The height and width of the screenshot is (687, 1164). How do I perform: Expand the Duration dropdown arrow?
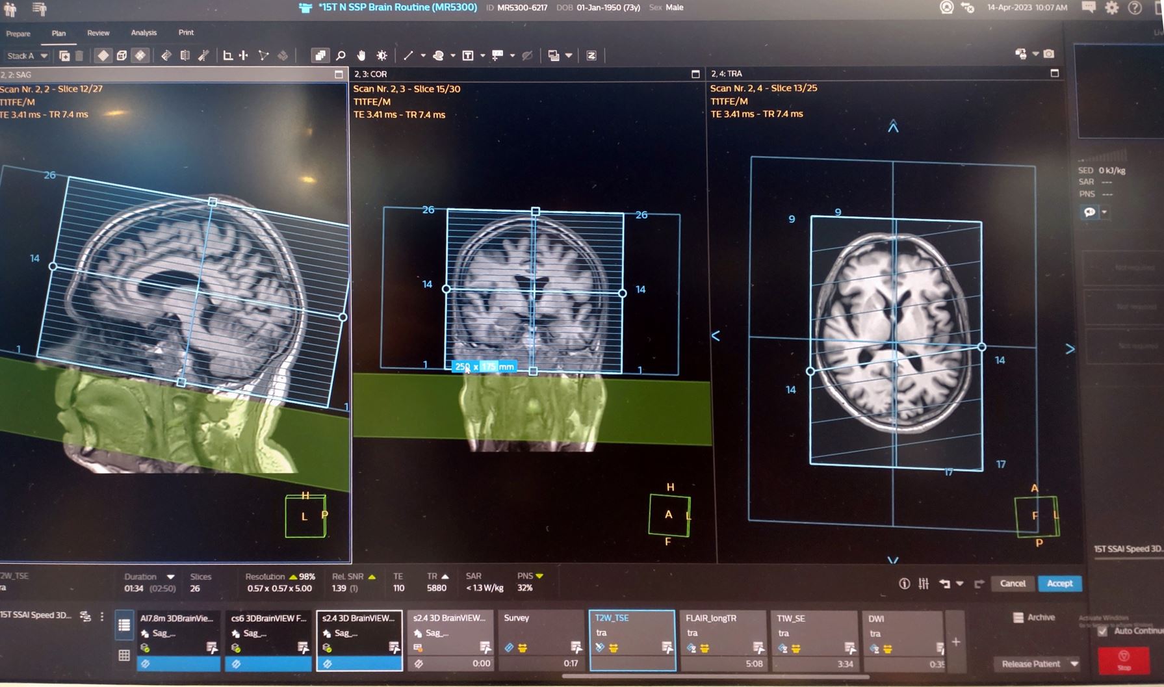click(x=170, y=577)
